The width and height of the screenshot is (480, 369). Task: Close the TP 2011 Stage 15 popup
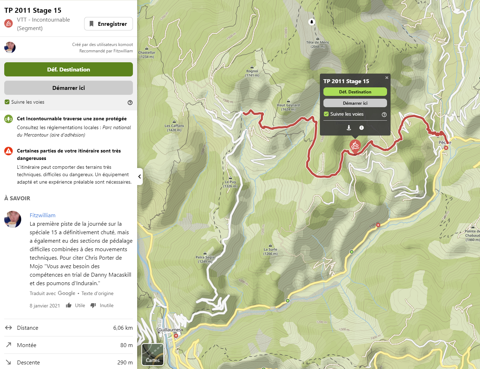387,77
